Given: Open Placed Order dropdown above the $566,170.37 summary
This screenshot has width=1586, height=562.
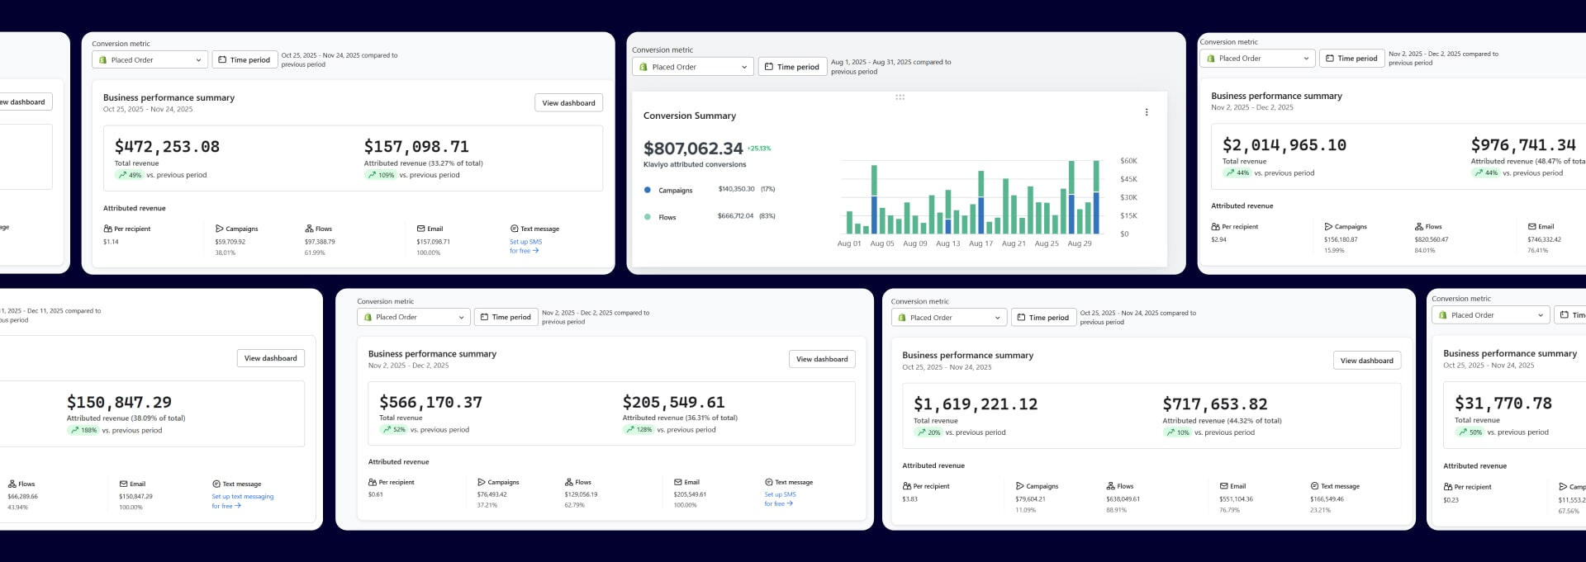Looking at the screenshot, I should pyautogui.click(x=413, y=317).
